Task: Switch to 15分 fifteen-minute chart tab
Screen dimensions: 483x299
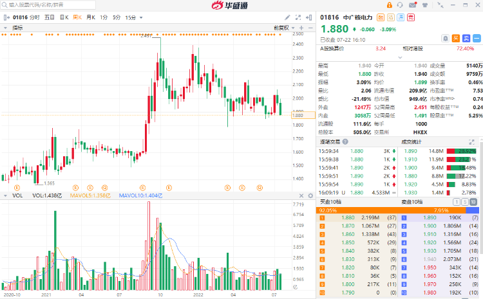Action: (130, 17)
